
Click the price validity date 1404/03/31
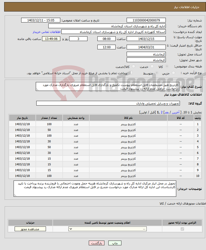(x=146, y=47)
